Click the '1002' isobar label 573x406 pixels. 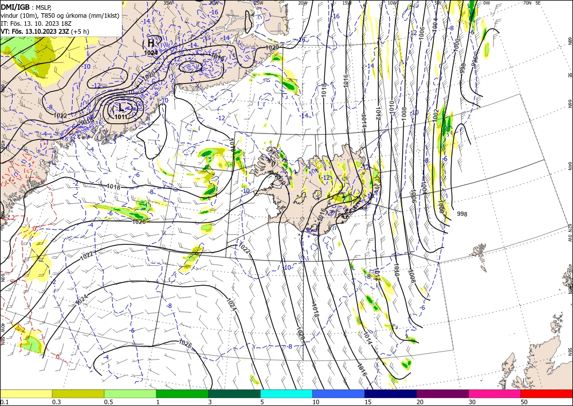[435, 115]
